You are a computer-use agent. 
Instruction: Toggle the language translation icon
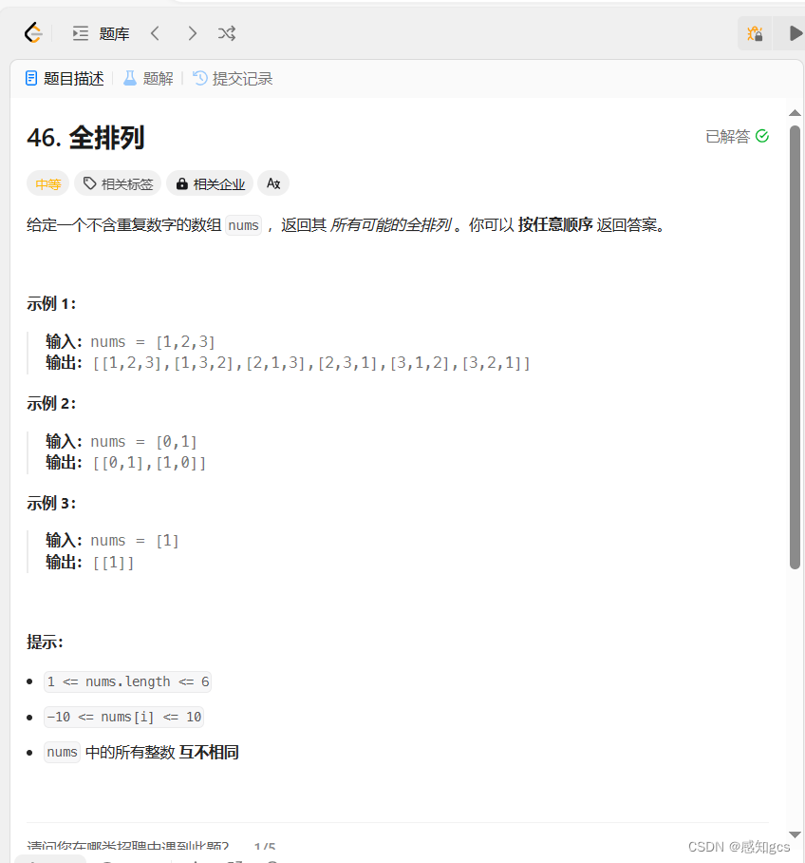(273, 183)
